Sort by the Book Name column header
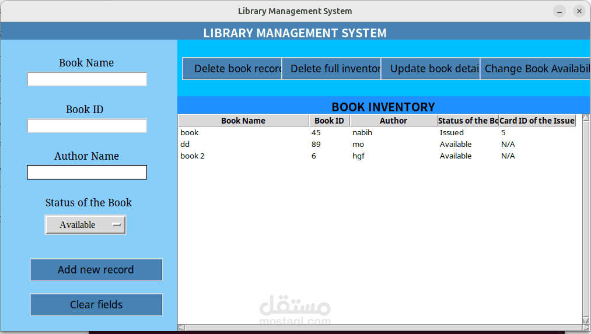Viewport: 591px width, 334px height. click(x=243, y=121)
